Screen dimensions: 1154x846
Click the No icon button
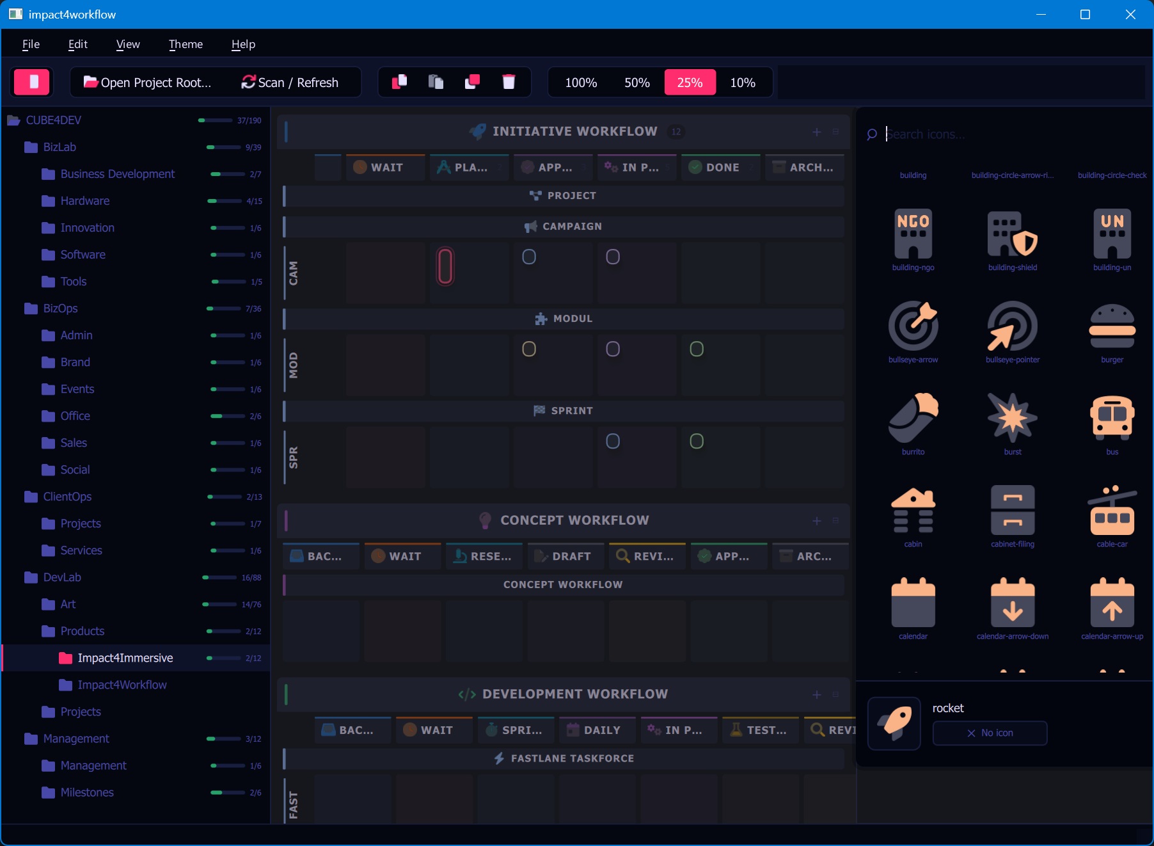(990, 733)
